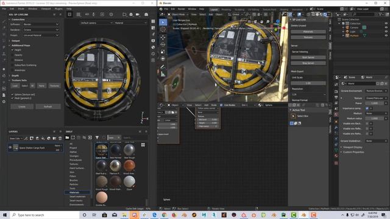Click the paint brush icon in Layers toolbar
The height and width of the screenshot is (219, 390).
(x=26, y=138)
